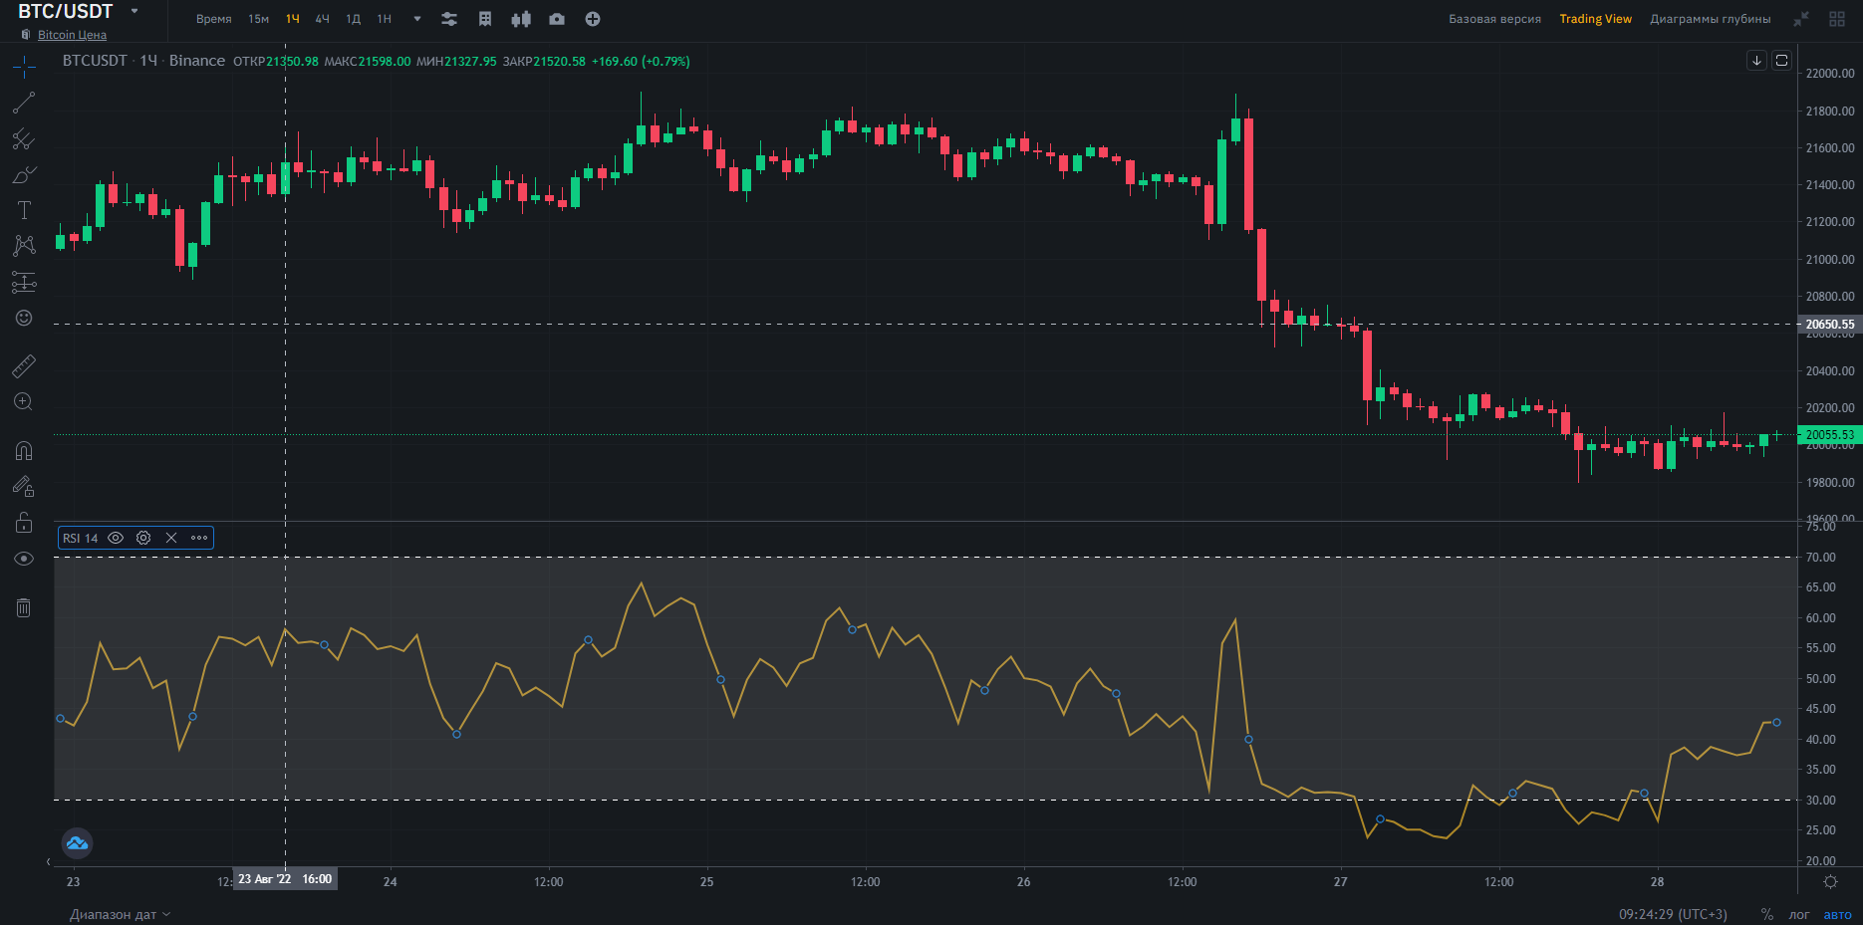This screenshot has width=1863, height=925.
Task: Toggle RSI 14 indicator visibility
Action: pos(116,538)
